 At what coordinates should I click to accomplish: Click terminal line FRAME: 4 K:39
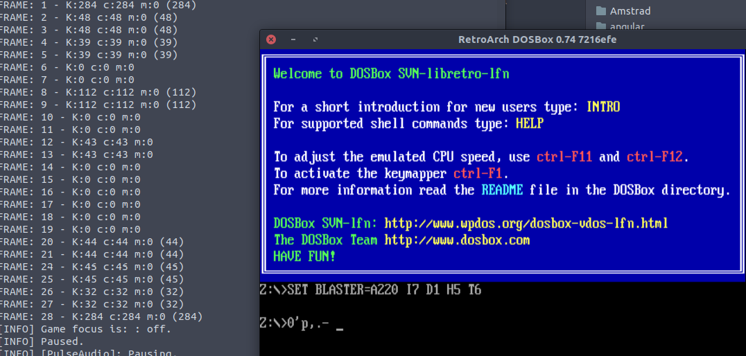[x=89, y=42]
